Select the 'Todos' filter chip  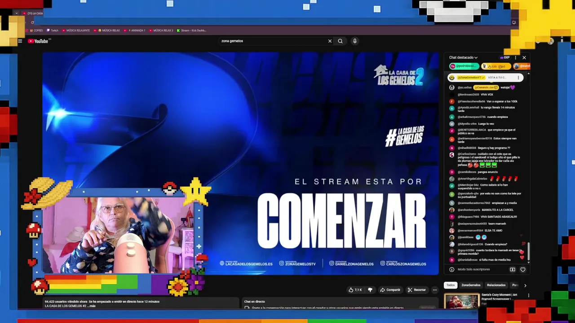451,285
